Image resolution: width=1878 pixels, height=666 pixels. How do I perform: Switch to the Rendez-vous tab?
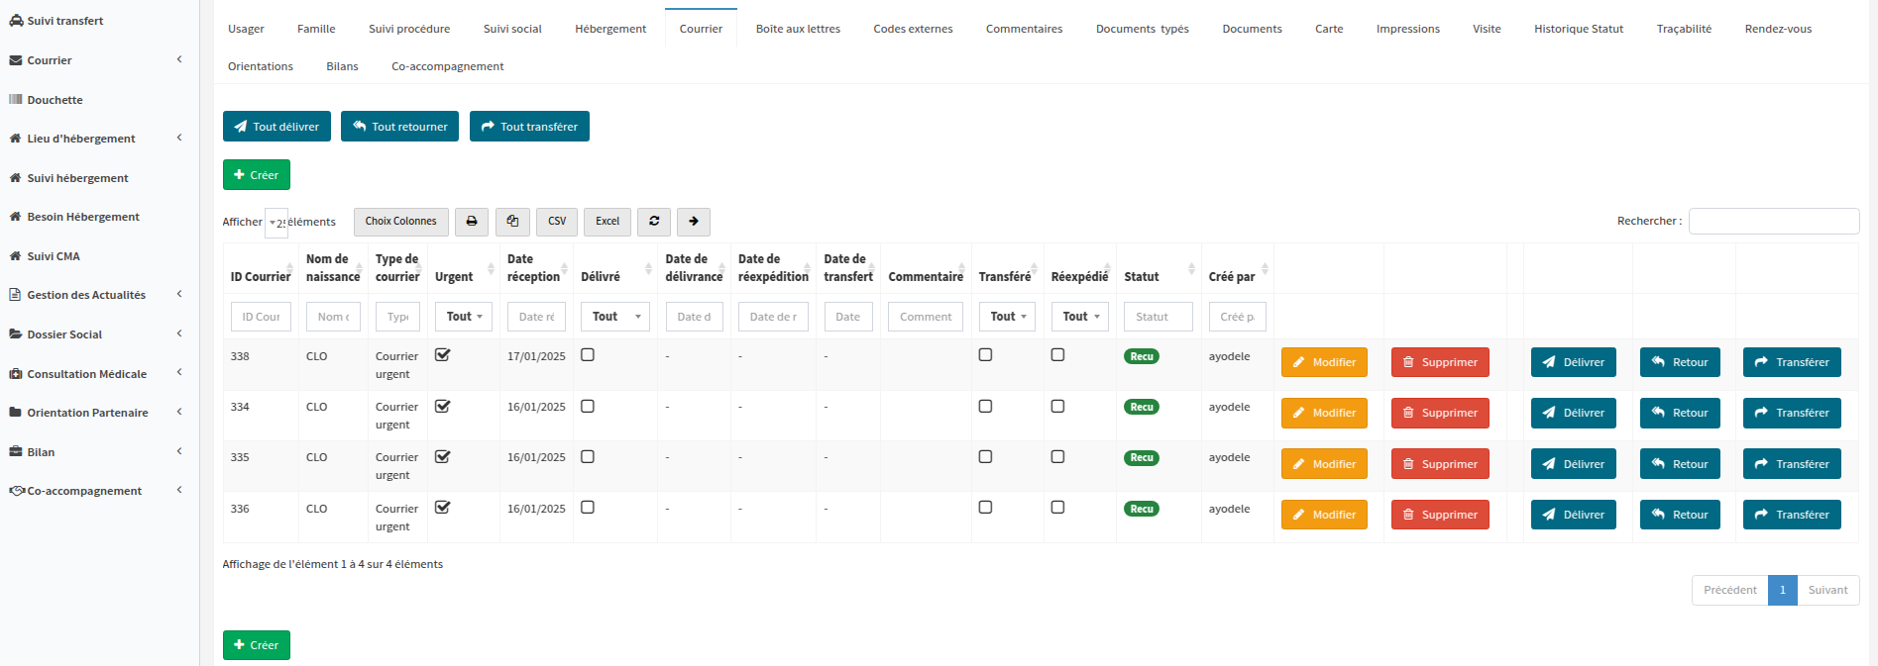click(x=1778, y=29)
